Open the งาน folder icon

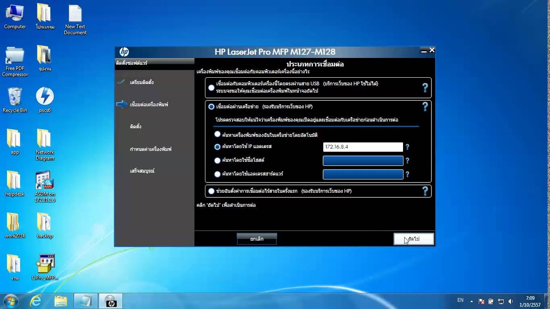click(x=15, y=267)
